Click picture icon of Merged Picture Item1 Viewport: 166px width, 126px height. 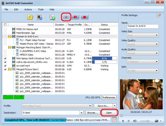14,69
